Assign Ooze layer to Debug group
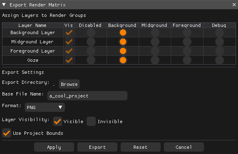238x154 pixels. [x=220, y=60]
